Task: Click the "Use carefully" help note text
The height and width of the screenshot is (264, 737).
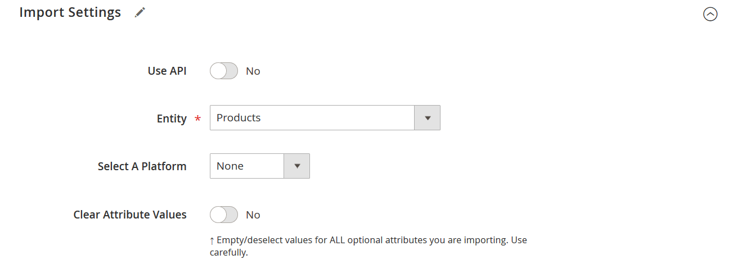Action: [x=368, y=247]
